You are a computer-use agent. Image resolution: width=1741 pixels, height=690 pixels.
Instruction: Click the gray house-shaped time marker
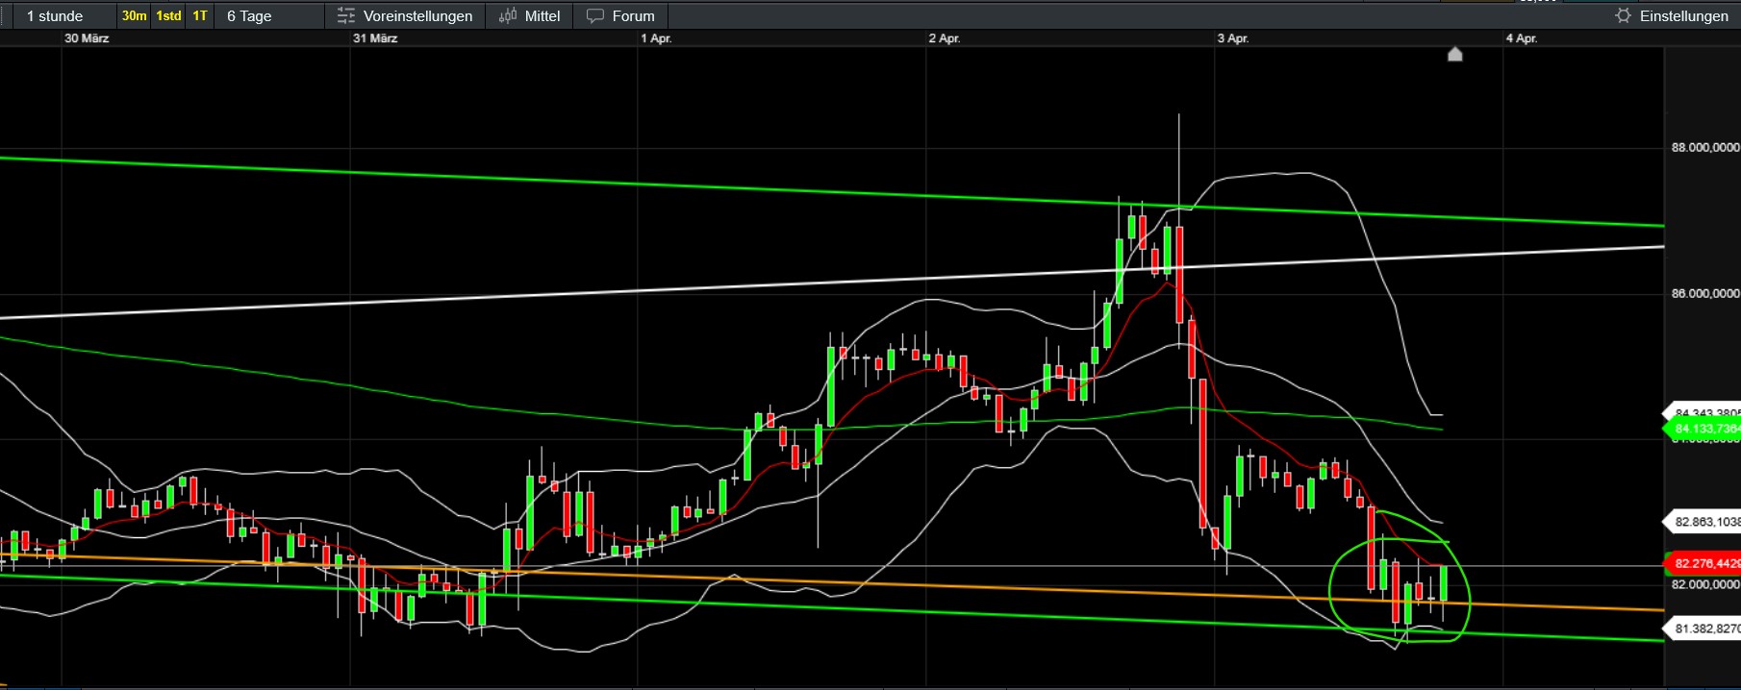[1455, 54]
